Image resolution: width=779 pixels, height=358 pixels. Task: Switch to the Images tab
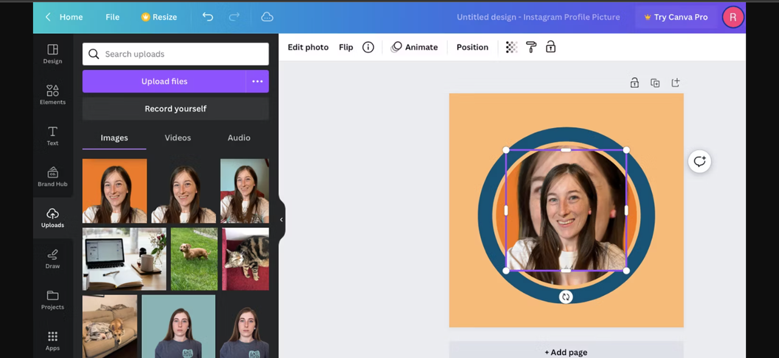pos(114,138)
